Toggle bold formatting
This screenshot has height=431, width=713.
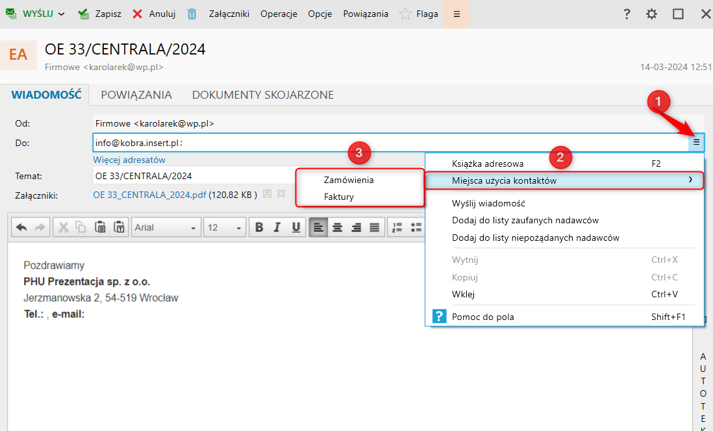pyautogui.click(x=259, y=227)
